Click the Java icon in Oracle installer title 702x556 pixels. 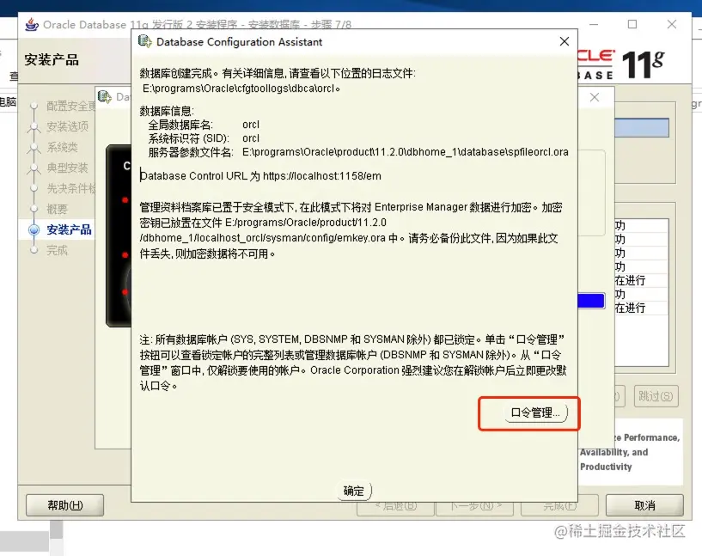pos(31,24)
